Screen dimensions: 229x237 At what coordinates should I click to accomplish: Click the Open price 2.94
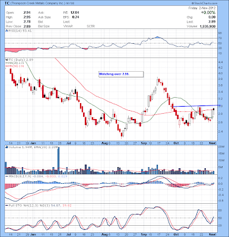coord(27,12)
